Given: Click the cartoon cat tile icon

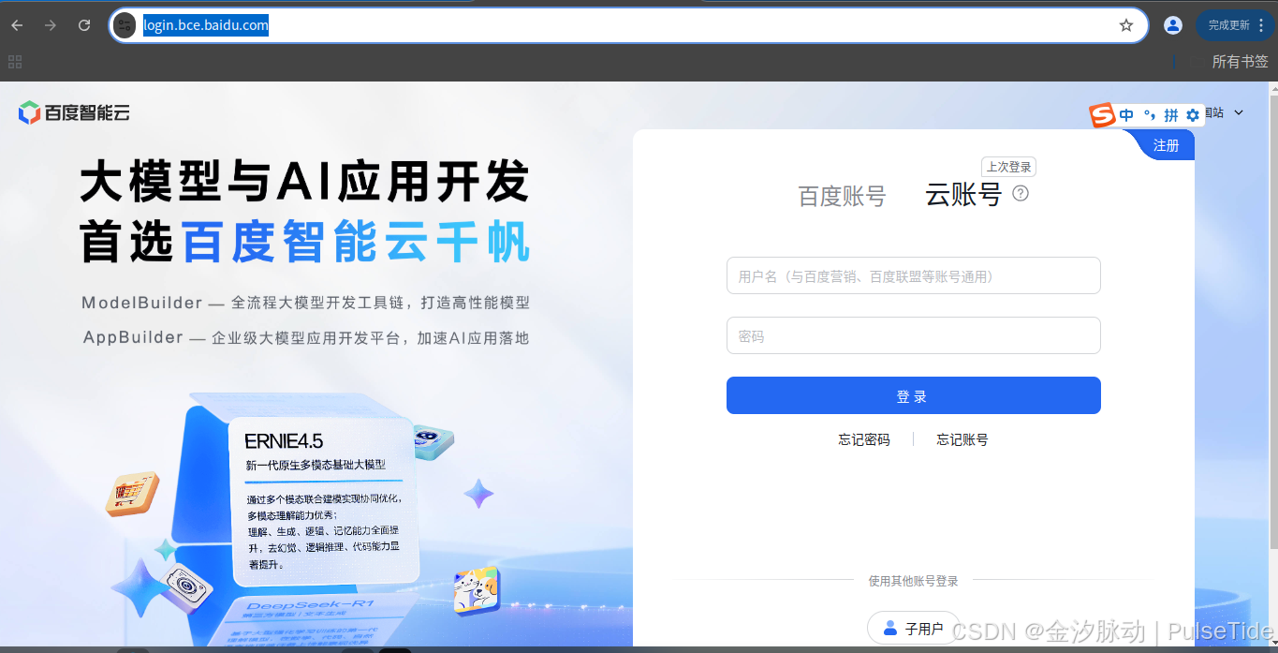Looking at the screenshot, I should (x=477, y=591).
